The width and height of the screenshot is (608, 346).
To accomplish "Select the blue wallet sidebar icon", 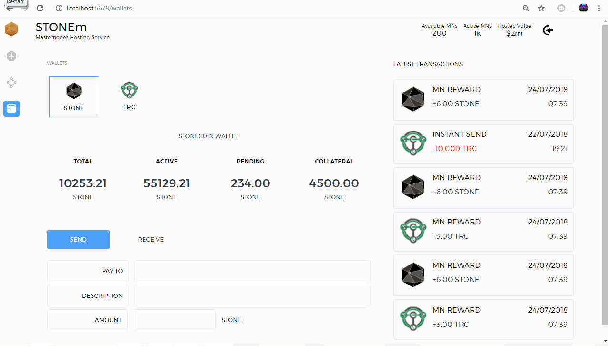I will pos(11,109).
